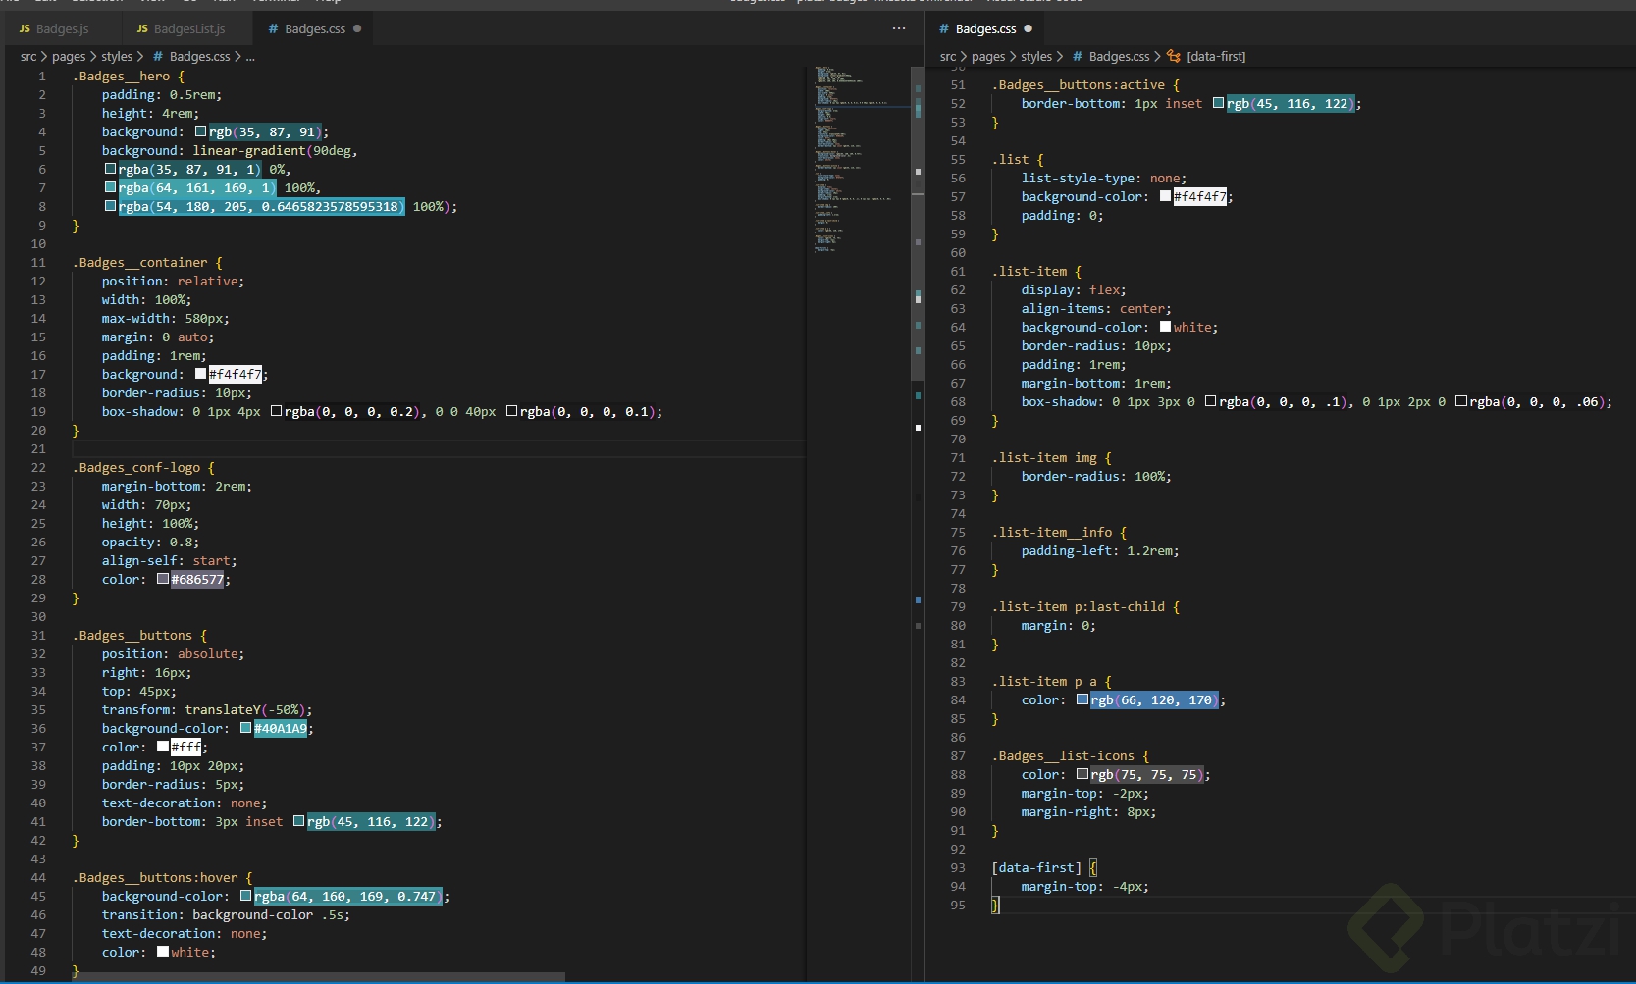The height and width of the screenshot is (984, 1636).
Task: Click CSS hash icon in left breadcrumb
Action: 158,57
